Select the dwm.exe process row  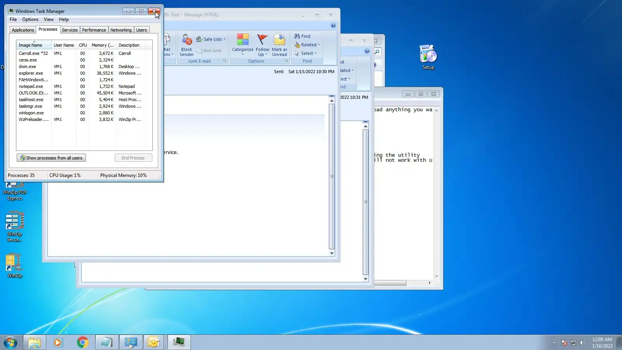pos(84,66)
